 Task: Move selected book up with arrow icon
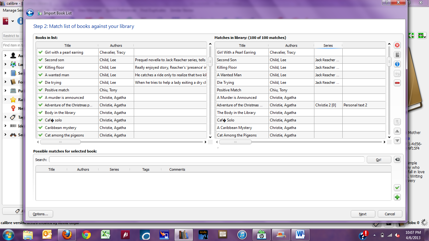tap(397, 131)
